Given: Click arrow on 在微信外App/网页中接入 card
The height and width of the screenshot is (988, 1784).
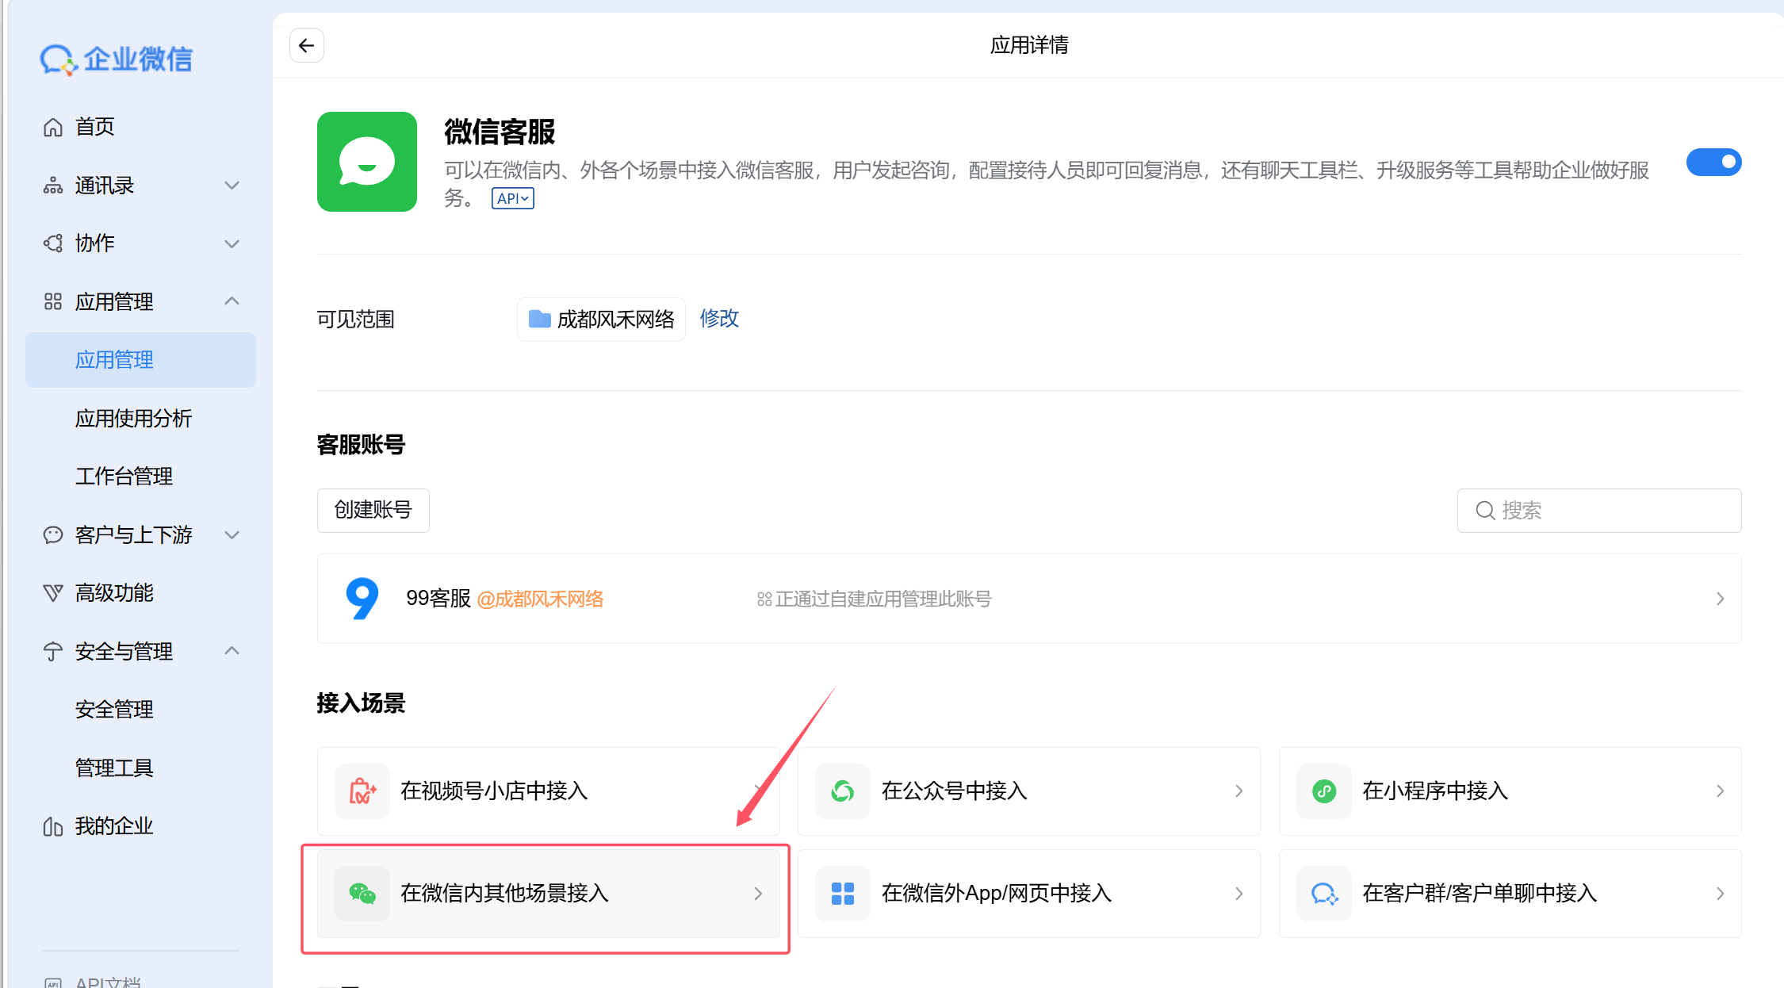Looking at the screenshot, I should [x=1238, y=894].
